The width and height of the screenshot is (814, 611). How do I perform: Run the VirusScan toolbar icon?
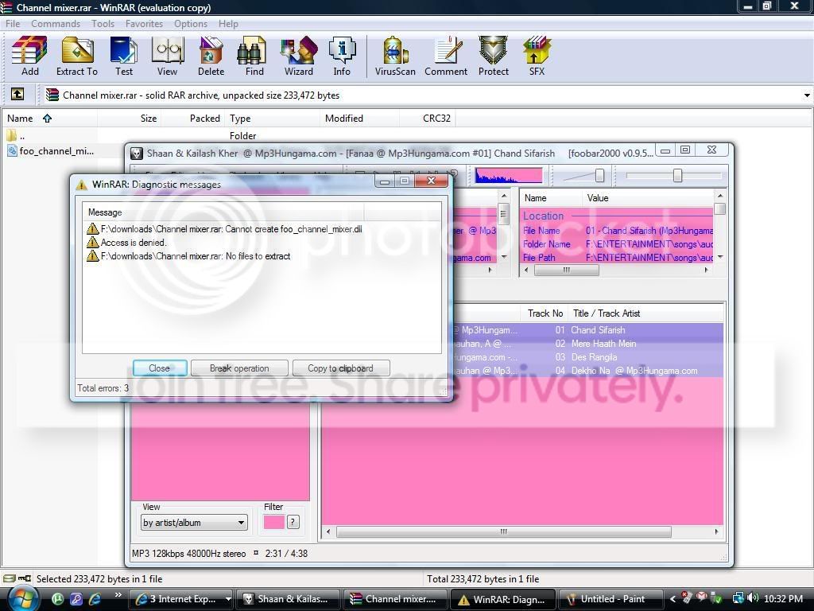[x=395, y=56]
